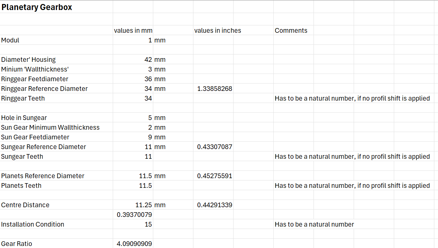Image resolution: width=438 pixels, height=248 pixels.
Task: Select the Modul value cell showing 1
Action: click(x=133, y=40)
